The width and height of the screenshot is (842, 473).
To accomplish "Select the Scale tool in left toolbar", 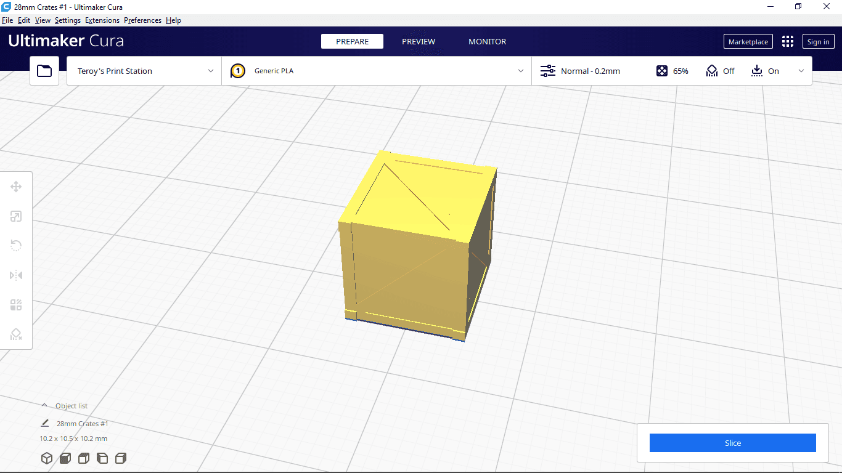I will 16,216.
